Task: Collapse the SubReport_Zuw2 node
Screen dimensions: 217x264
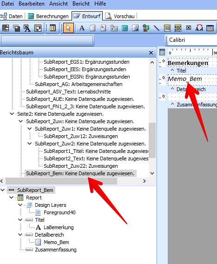Action: coord(29,144)
